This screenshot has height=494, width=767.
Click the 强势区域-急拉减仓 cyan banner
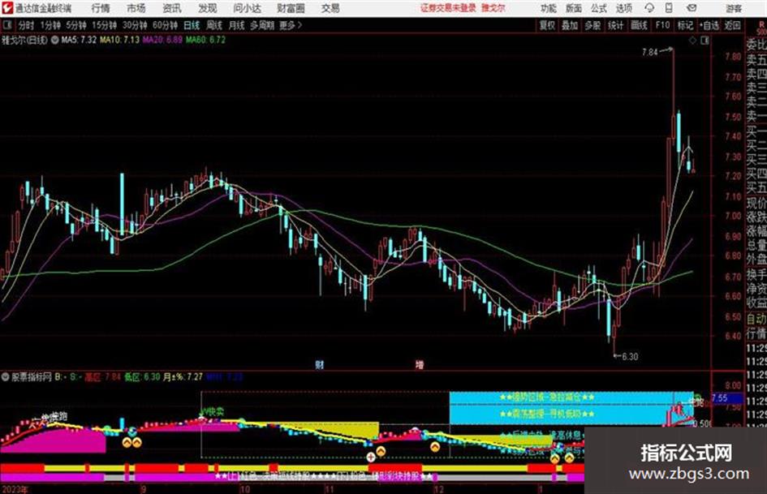[547, 397]
